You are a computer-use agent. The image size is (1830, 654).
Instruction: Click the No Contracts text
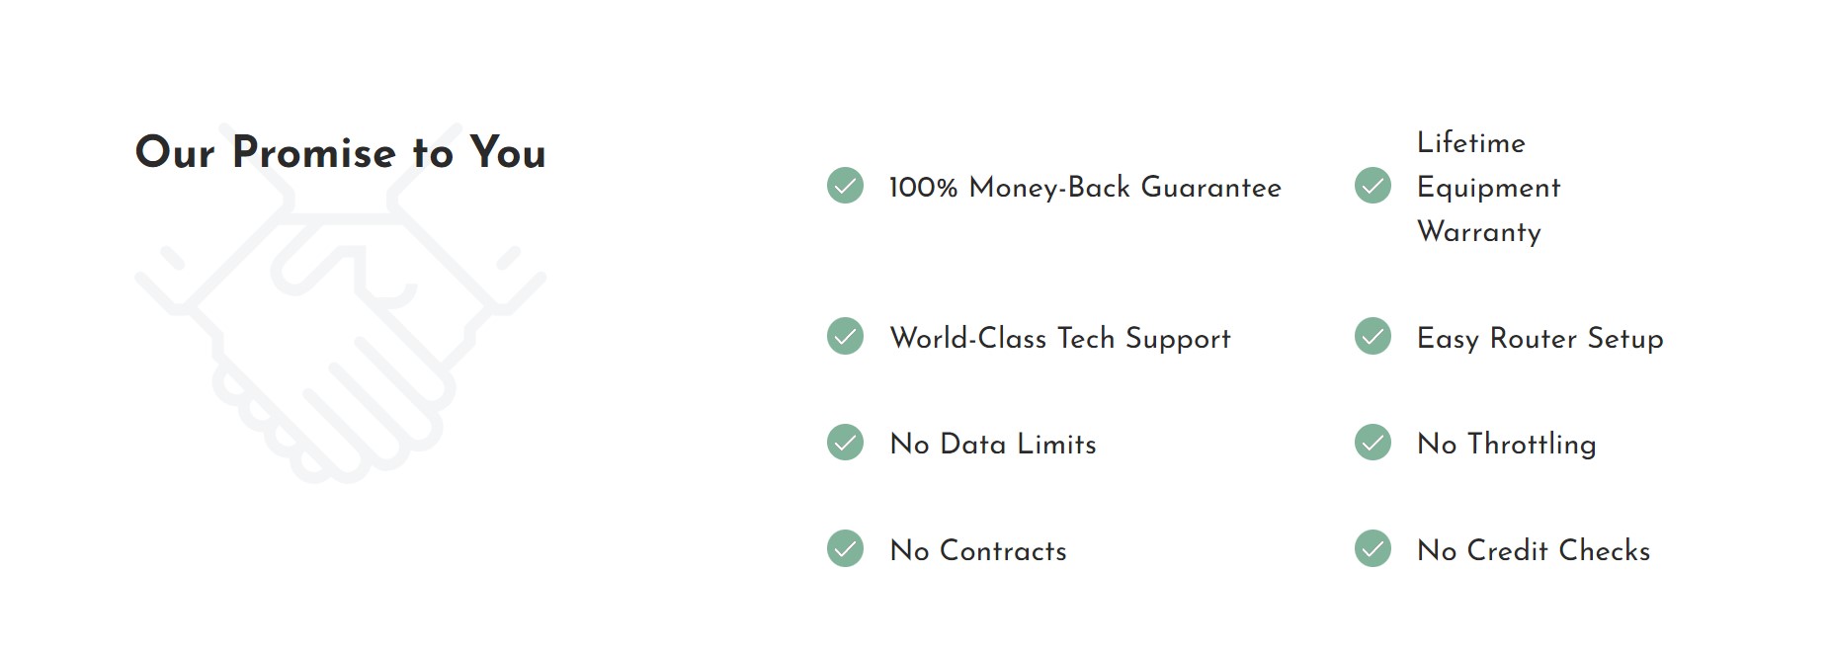978,550
